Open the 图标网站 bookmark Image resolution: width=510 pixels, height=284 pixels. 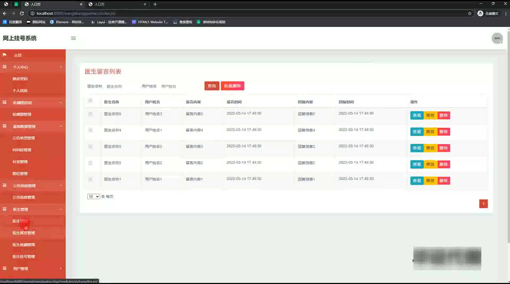coord(36,22)
